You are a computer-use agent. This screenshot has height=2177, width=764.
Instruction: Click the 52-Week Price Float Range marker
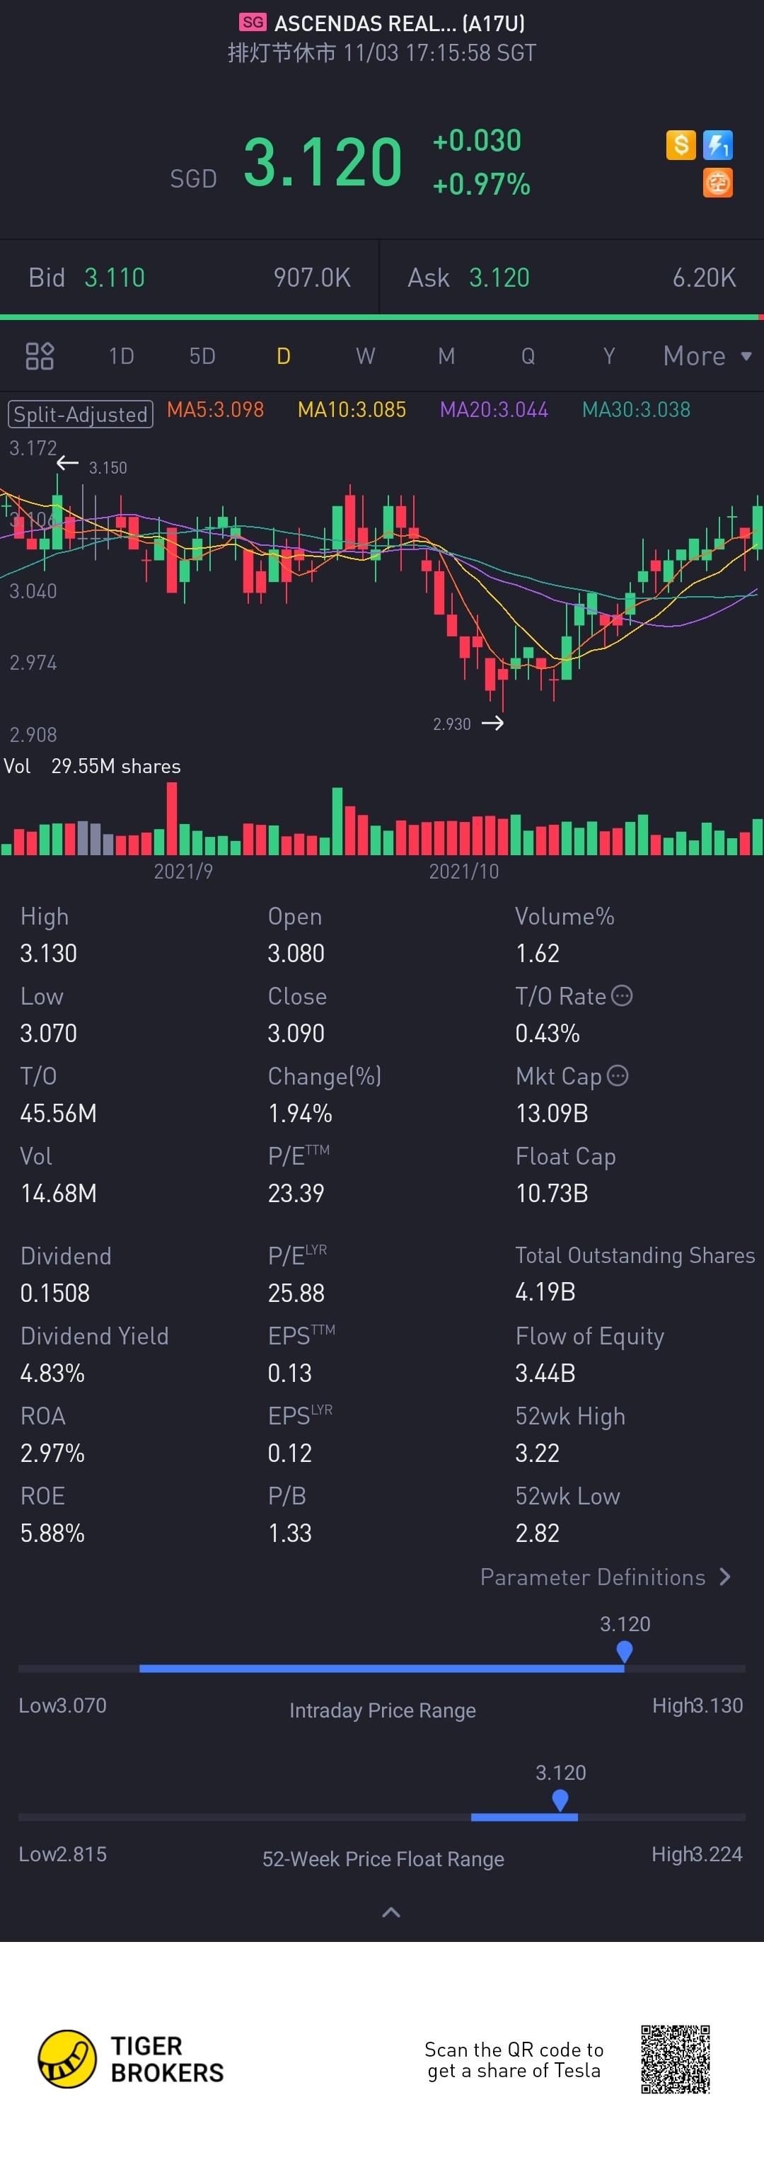[560, 1800]
